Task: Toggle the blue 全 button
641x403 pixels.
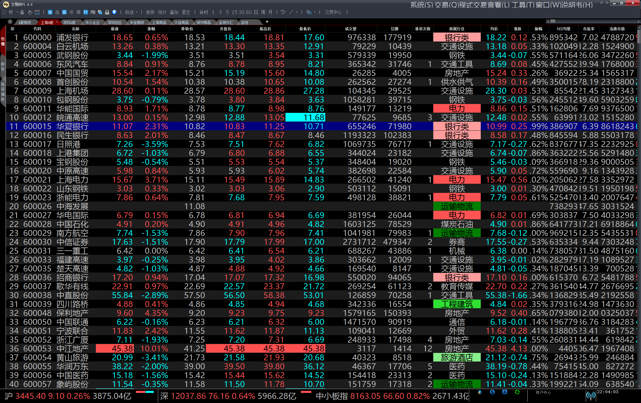Action: coord(50,12)
